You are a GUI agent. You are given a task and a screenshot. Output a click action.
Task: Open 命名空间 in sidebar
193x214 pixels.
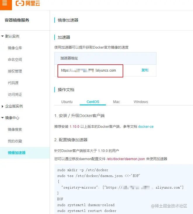point(15,59)
